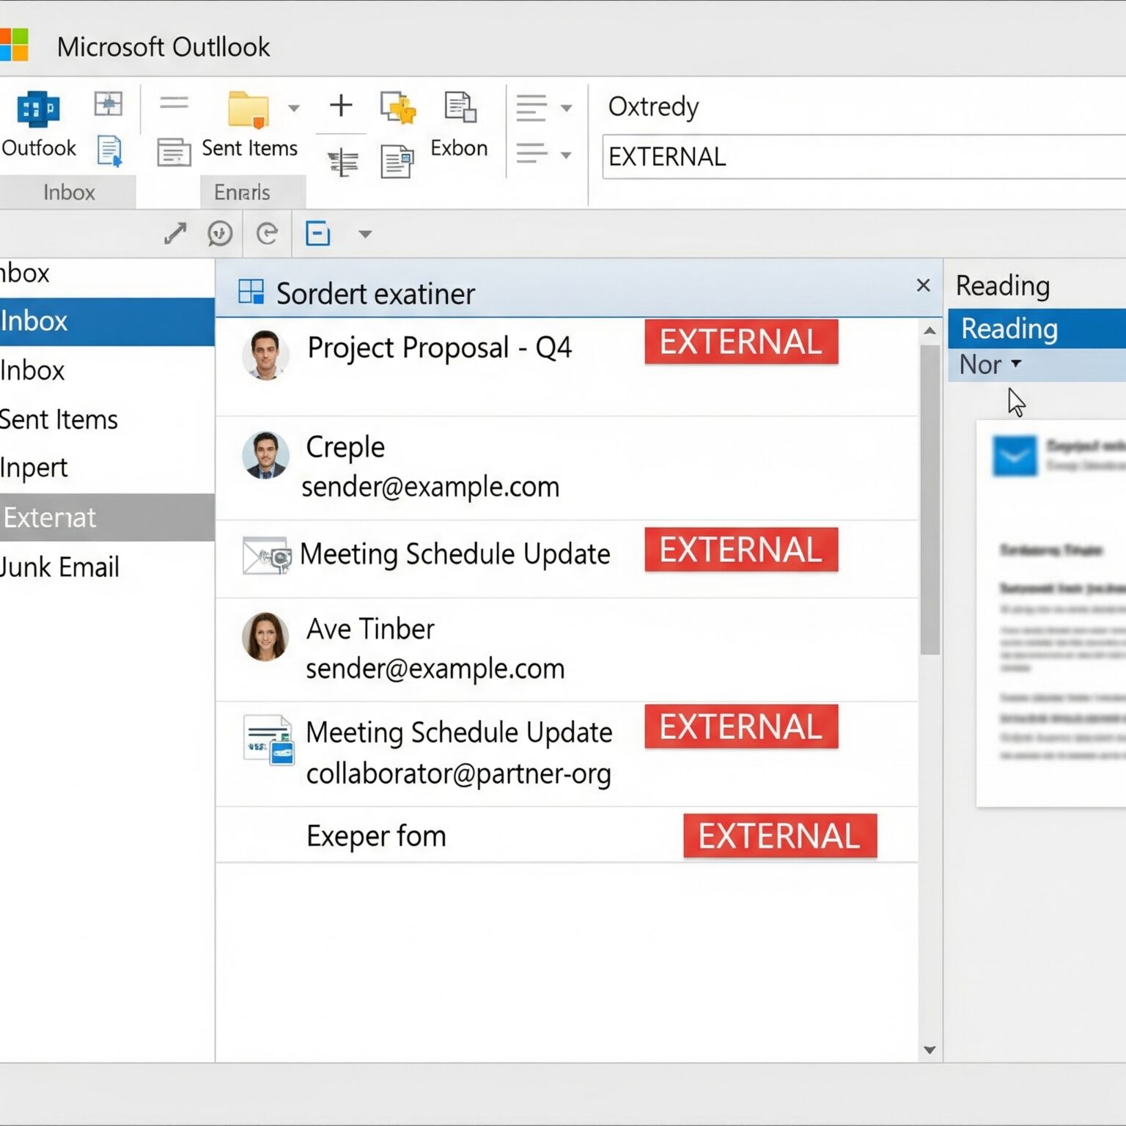Select Junk Email folder in sidebar
The height and width of the screenshot is (1126, 1126).
(60, 567)
